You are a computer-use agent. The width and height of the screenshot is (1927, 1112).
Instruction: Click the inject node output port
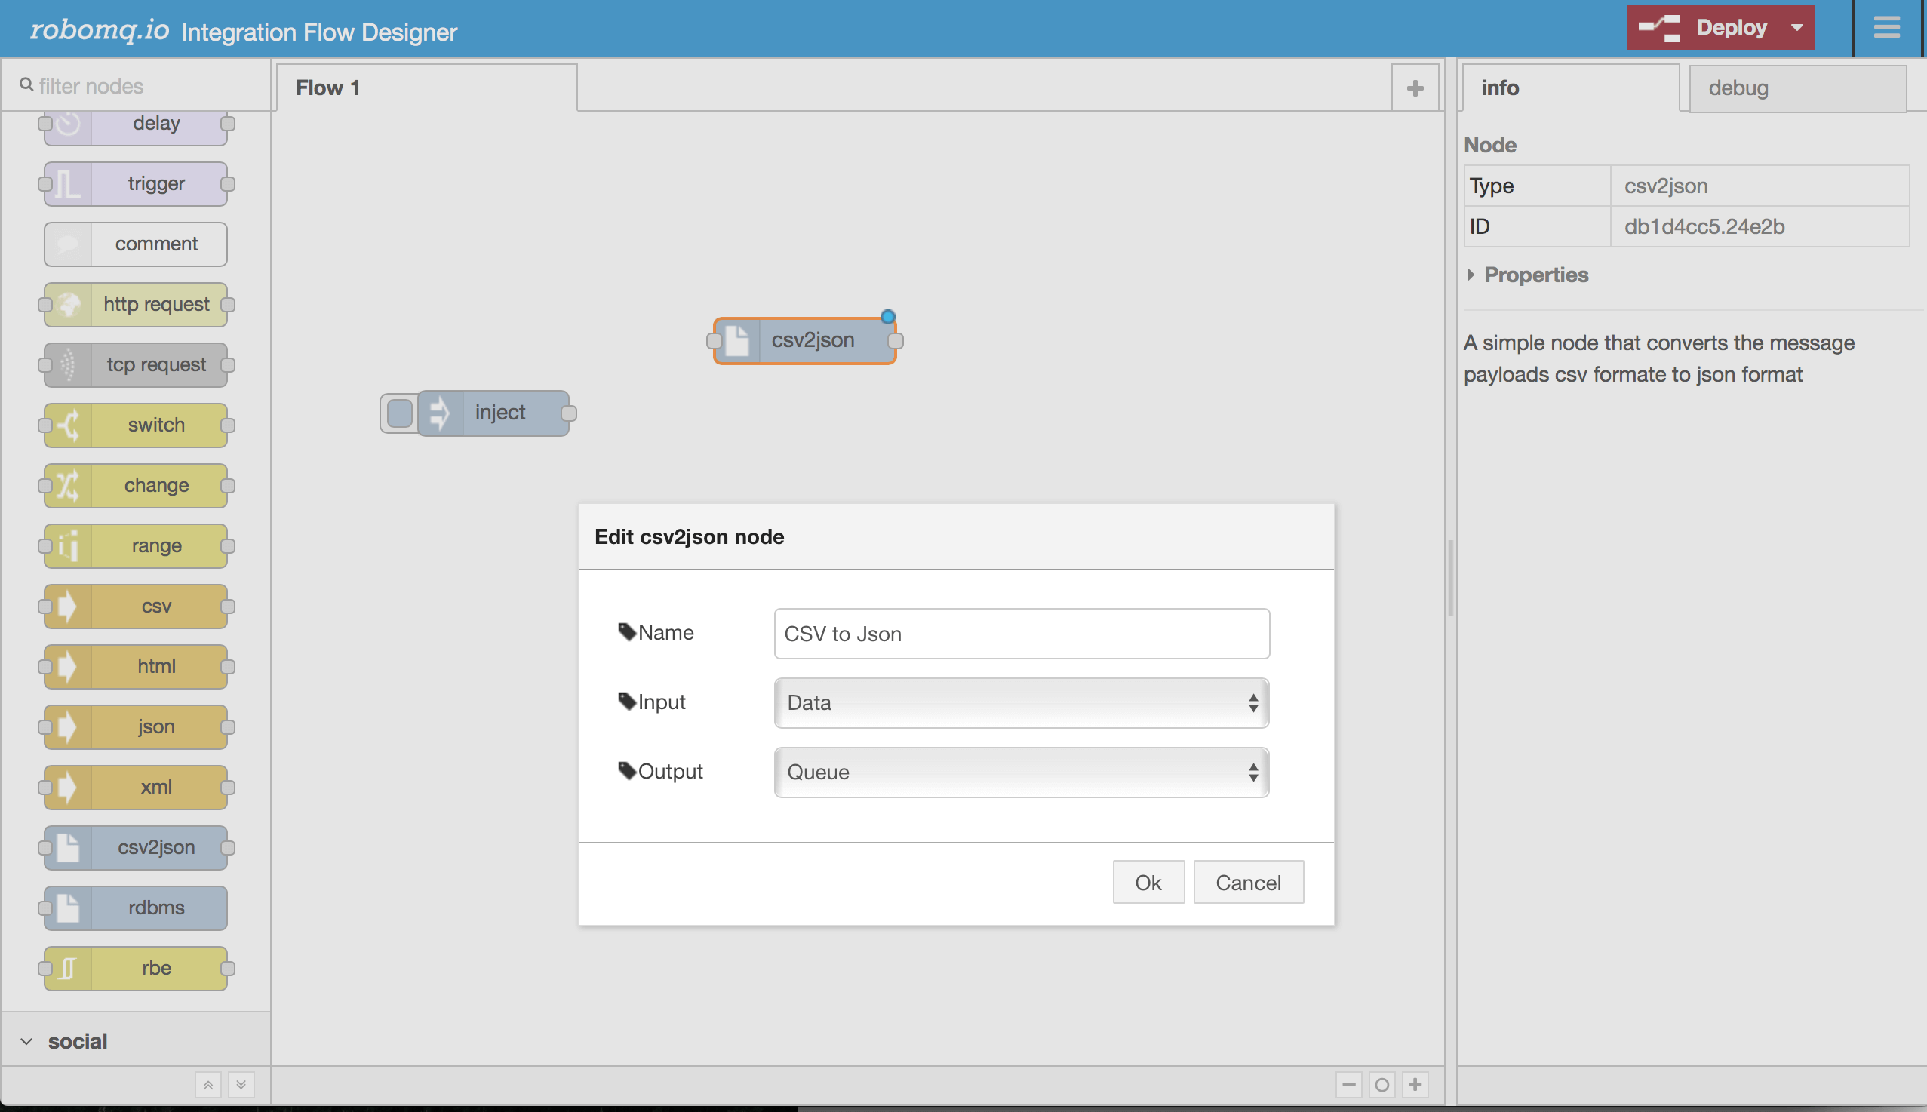pos(569,413)
